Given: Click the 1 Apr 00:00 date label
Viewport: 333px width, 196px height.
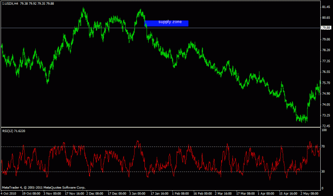Looking at the screenshot, I should click(266, 194).
